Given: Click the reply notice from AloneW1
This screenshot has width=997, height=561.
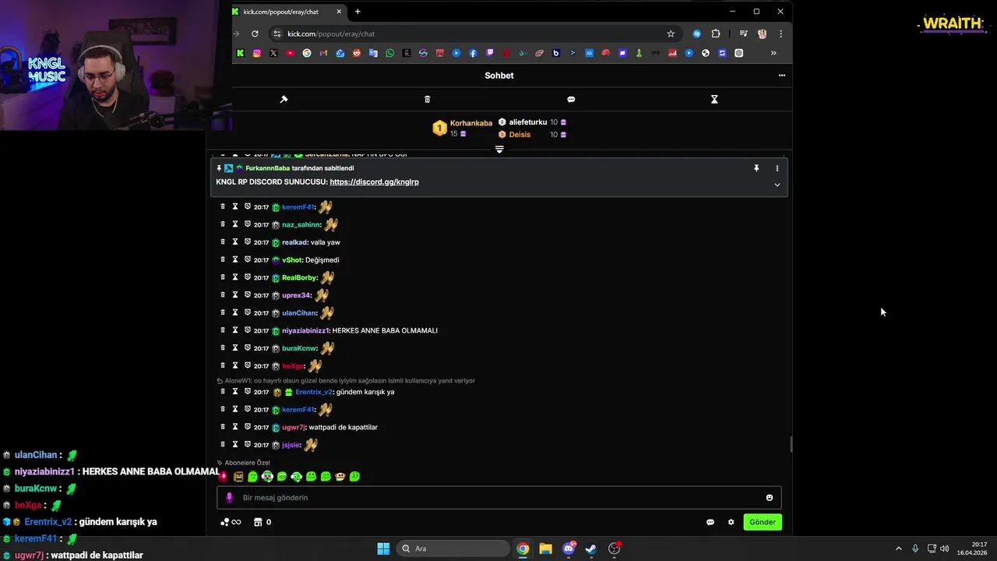Looking at the screenshot, I should pos(346,381).
